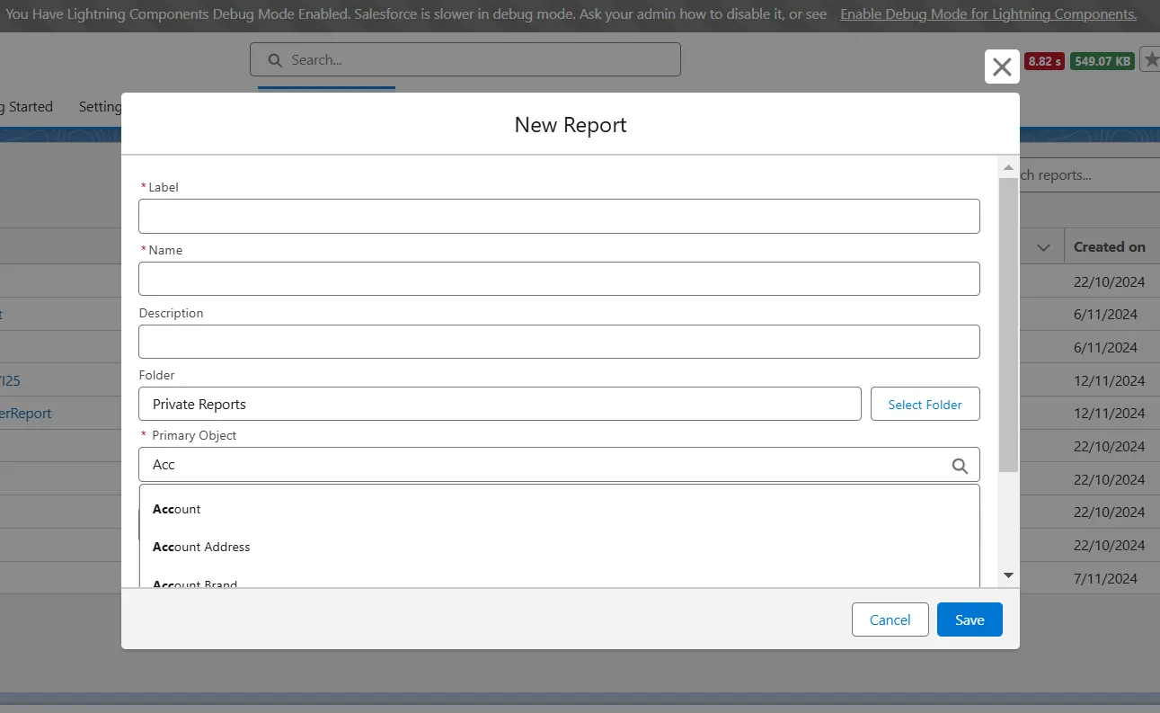Open the Enable Debug Mode for Lightning Components link

click(987, 14)
